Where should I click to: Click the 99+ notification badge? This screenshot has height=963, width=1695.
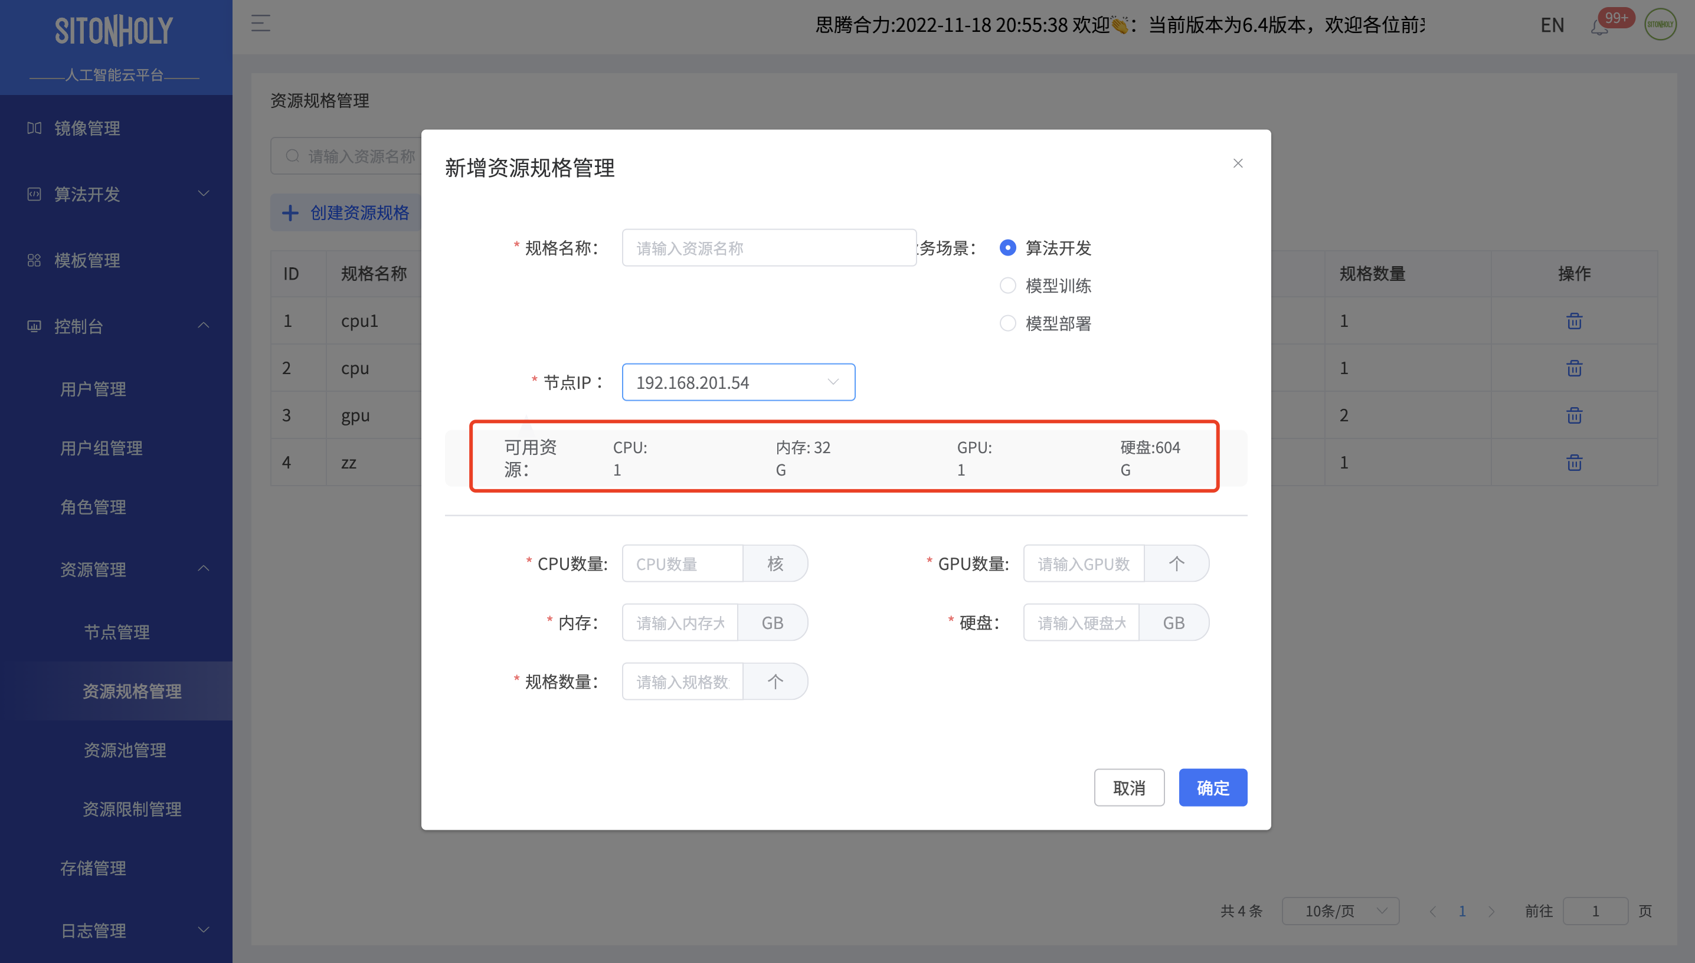coord(1617,17)
